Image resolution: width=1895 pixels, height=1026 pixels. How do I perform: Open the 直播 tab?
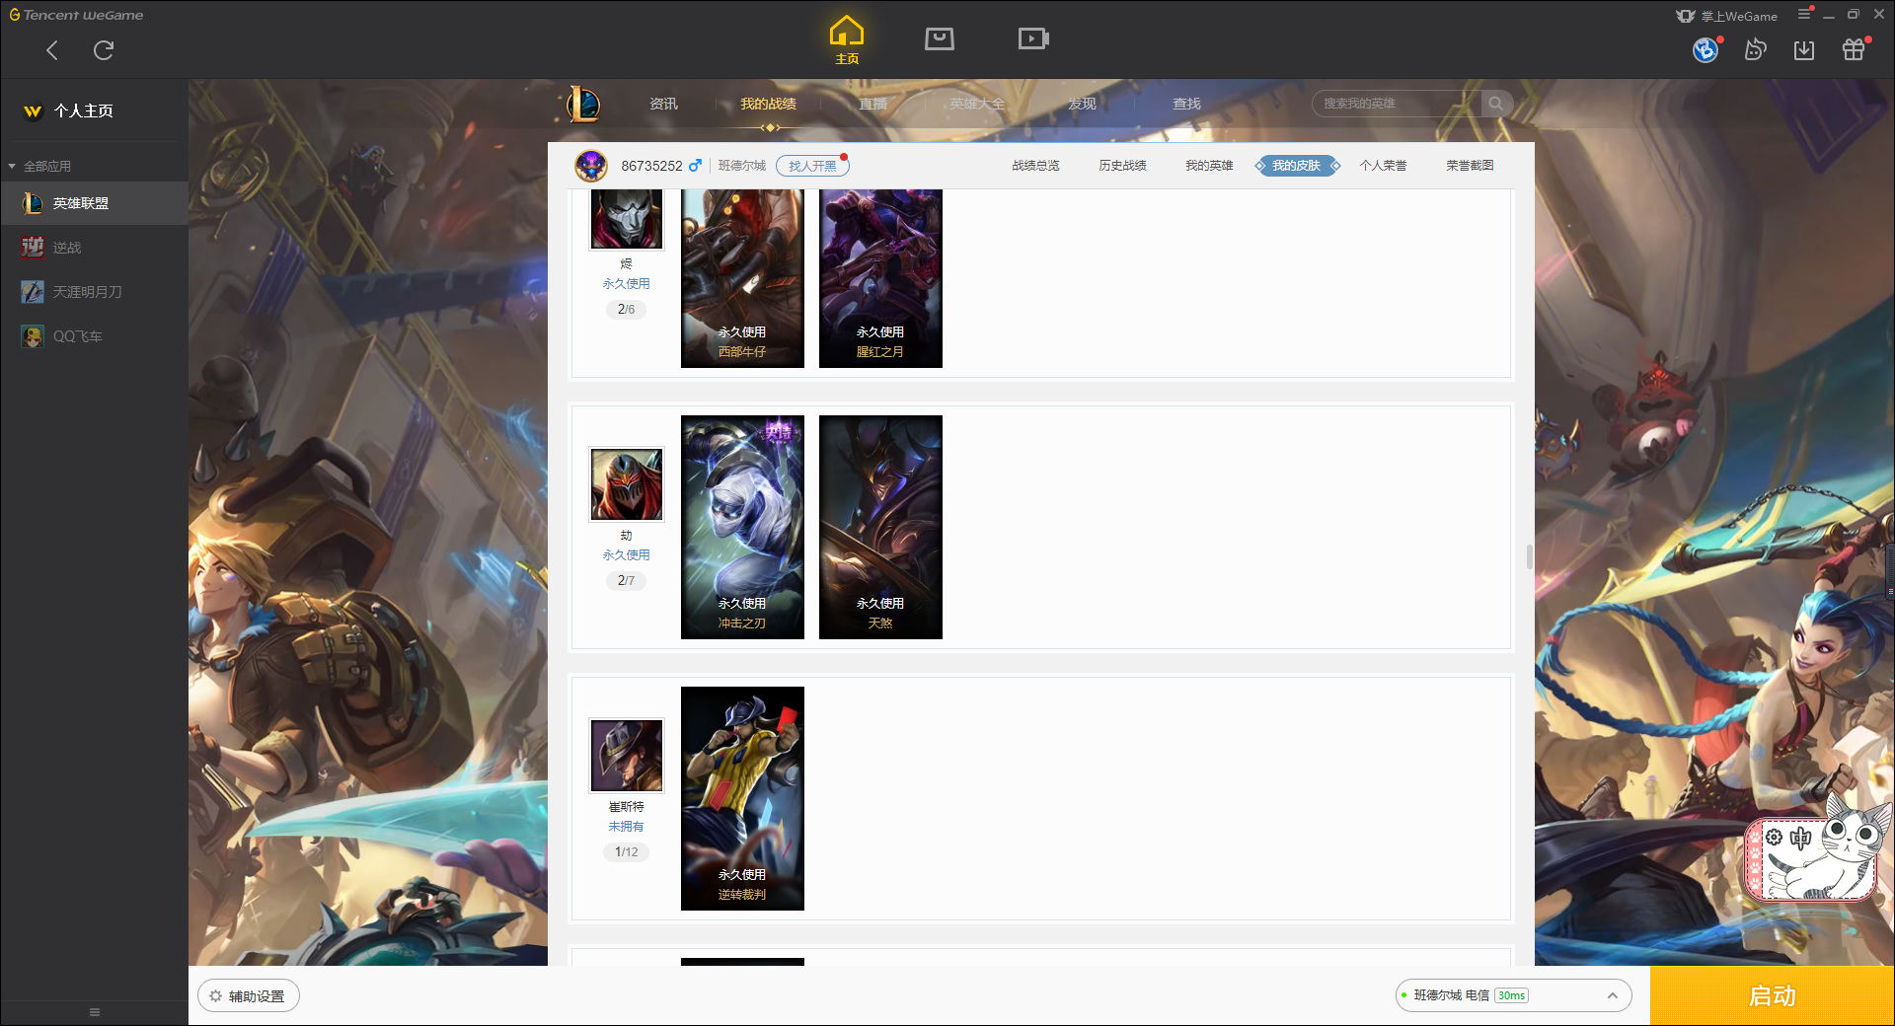[872, 104]
